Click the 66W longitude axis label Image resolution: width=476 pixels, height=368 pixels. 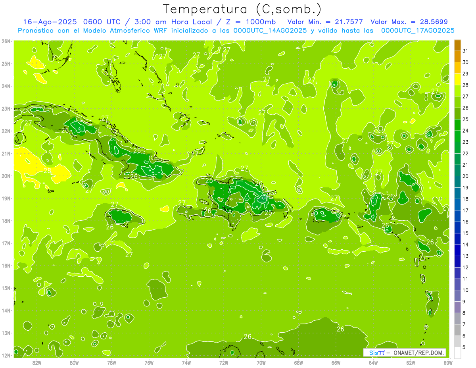[x=336, y=362]
